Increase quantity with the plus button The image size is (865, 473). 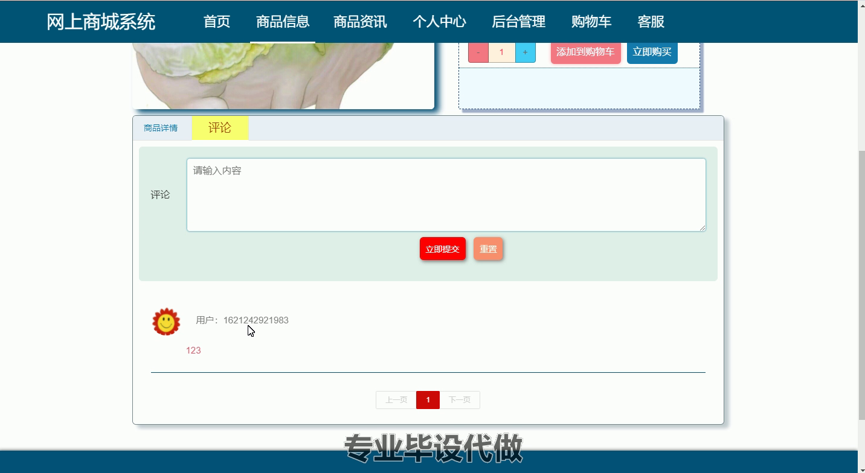pyautogui.click(x=525, y=52)
